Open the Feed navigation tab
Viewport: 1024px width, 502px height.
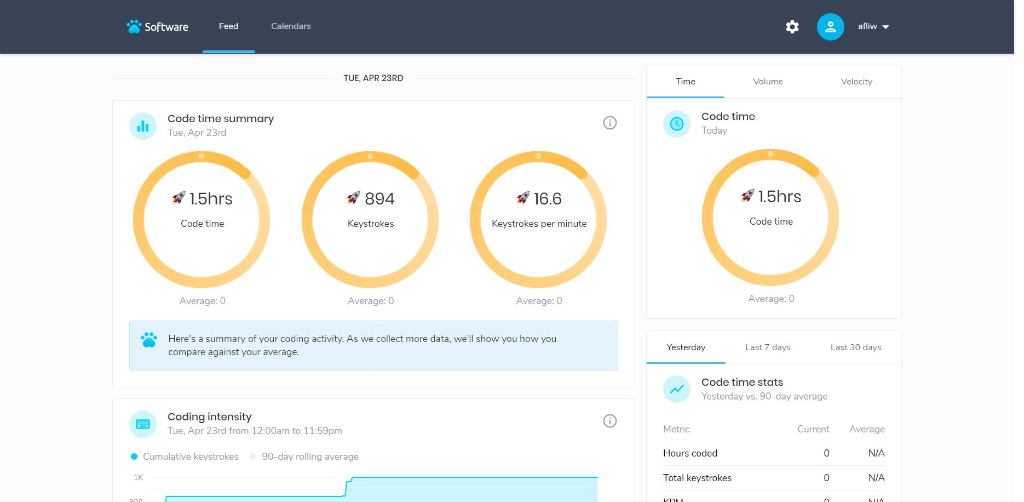(x=228, y=26)
